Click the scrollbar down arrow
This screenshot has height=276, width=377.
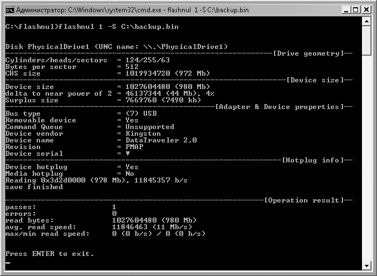coord(366,265)
